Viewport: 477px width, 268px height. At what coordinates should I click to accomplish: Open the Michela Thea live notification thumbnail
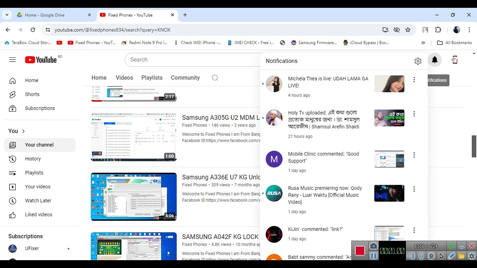389,84
